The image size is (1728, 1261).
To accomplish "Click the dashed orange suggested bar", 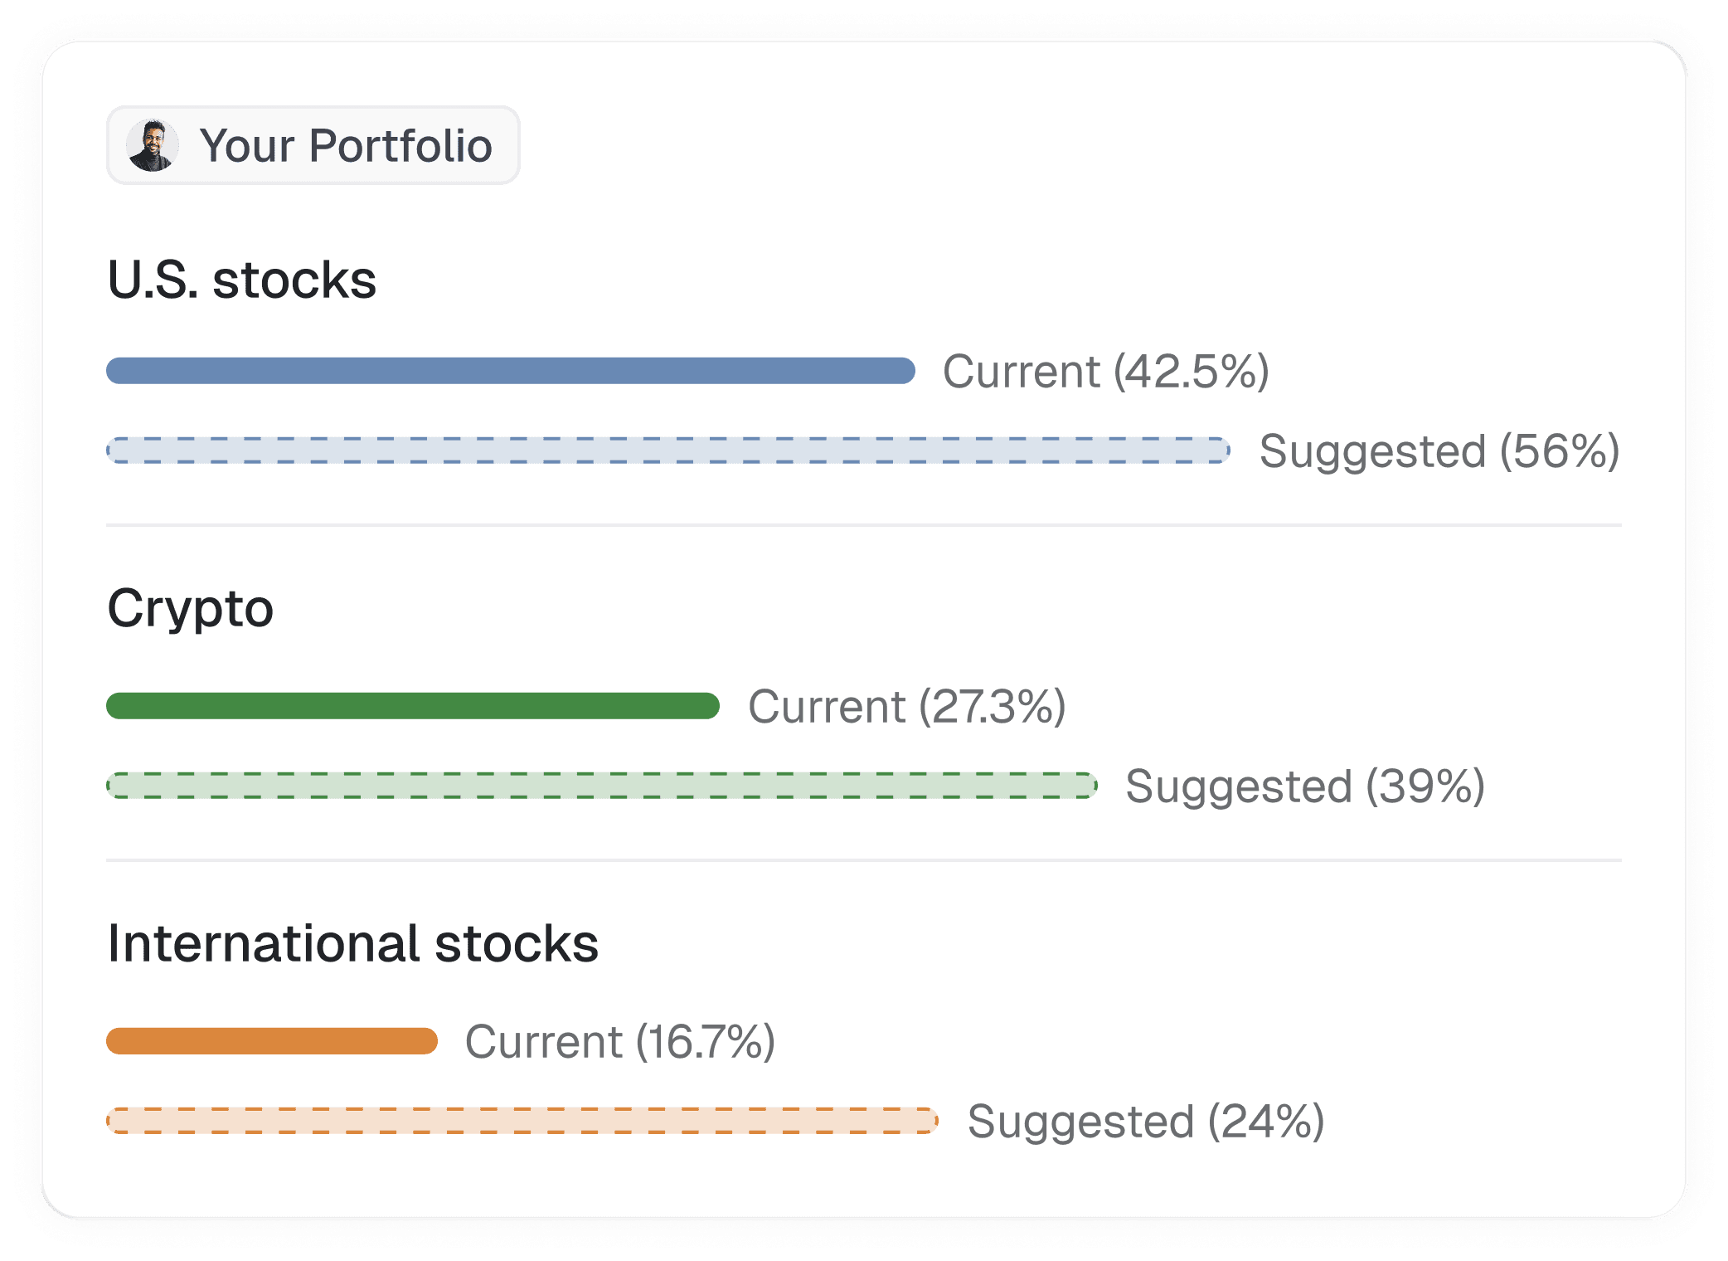I will [522, 1121].
